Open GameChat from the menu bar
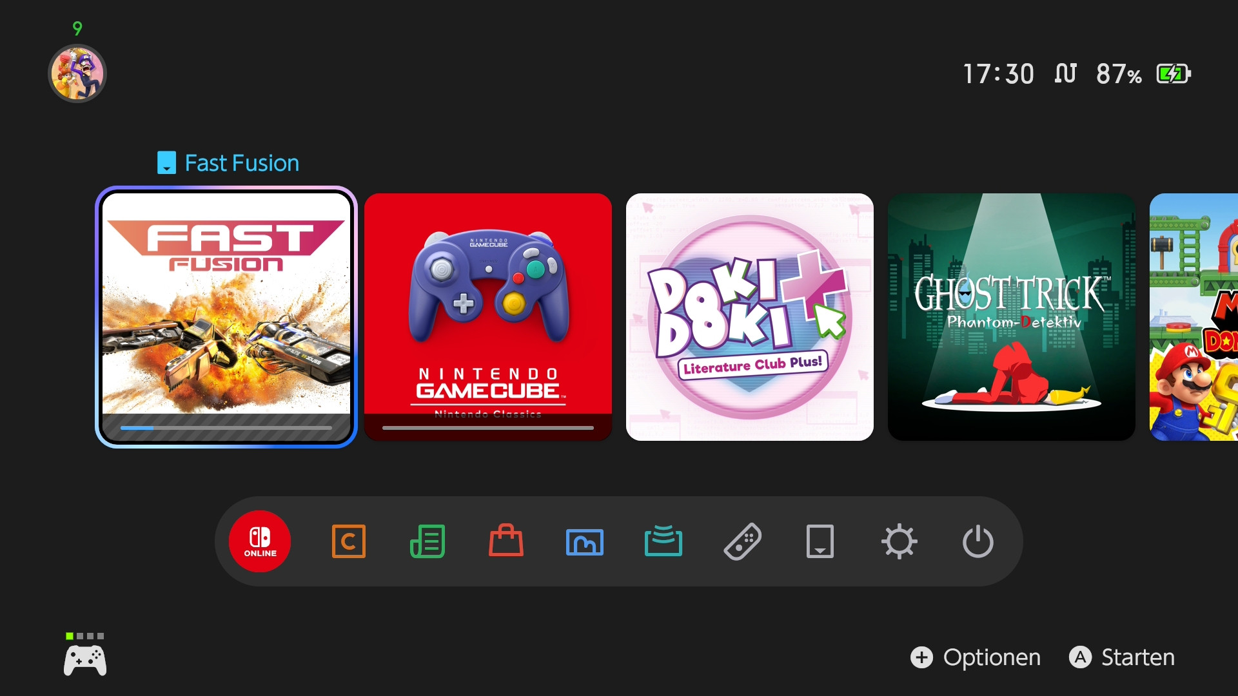The height and width of the screenshot is (696, 1238). point(349,541)
